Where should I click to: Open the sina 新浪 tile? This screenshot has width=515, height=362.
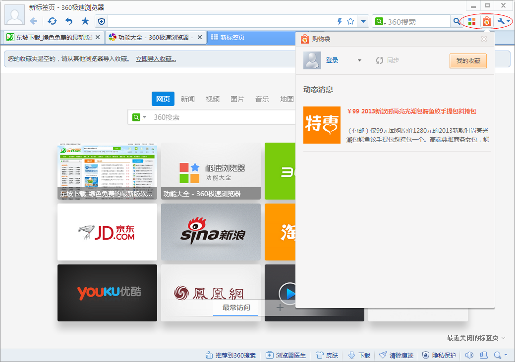[211, 232]
